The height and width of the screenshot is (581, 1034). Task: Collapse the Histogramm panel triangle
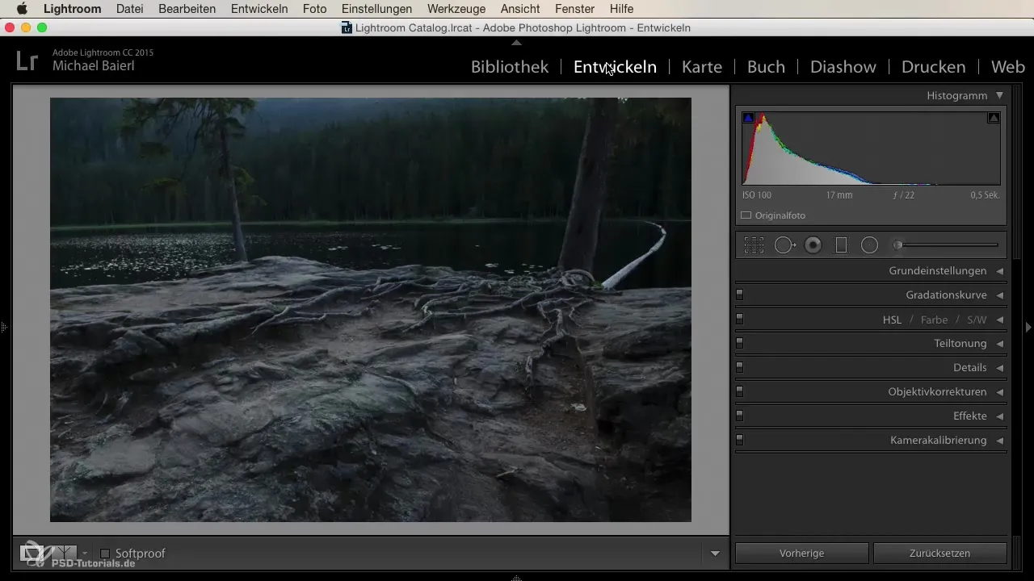coord(999,95)
